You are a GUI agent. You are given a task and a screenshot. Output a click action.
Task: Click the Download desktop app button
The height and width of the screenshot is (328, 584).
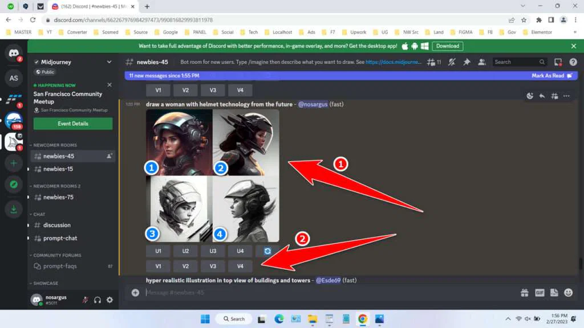pyautogui.click(x=447, y=46)
